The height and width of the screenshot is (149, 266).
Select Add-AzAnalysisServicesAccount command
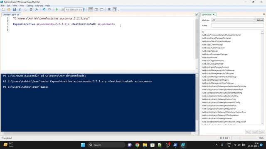click(x=215, y=67)
